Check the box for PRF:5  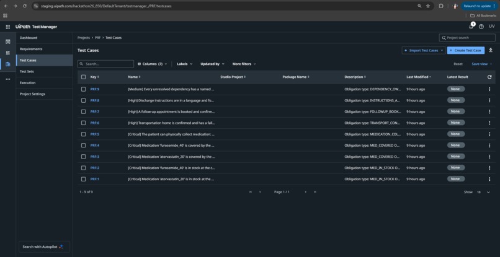pos(83,134)
